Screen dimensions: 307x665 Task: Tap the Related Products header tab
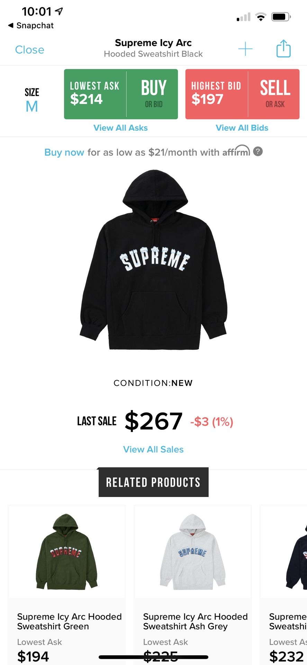(x=153, y=482)
